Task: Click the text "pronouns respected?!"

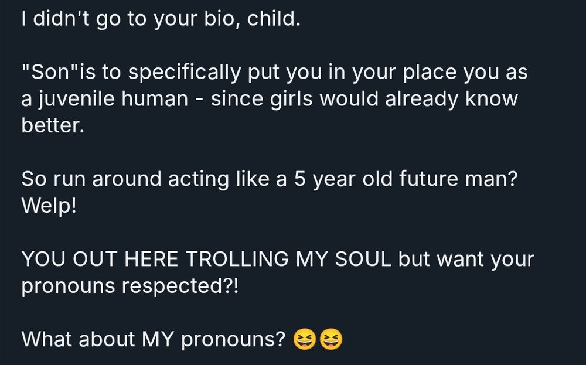Action: coord(130,286)
